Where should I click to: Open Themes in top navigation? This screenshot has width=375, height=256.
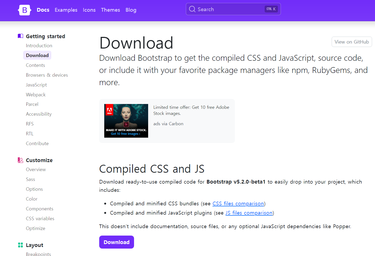click(110, 10)
